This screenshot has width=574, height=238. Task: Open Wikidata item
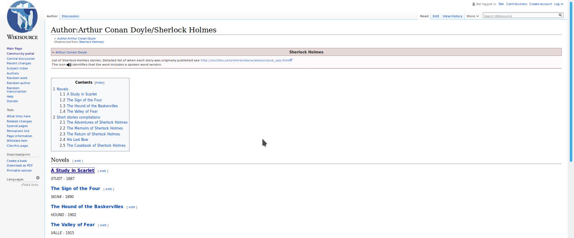pos(17,141)
